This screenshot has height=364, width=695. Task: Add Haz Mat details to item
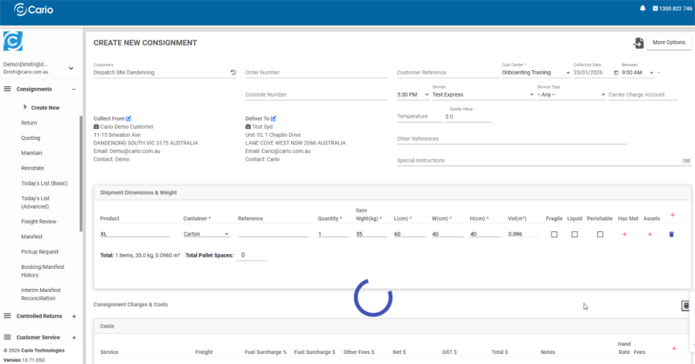(x=624, y=233)
